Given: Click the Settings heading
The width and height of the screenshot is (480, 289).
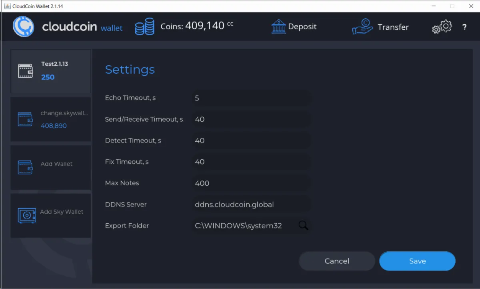Looking at the screenshot, I should [130, 70].
